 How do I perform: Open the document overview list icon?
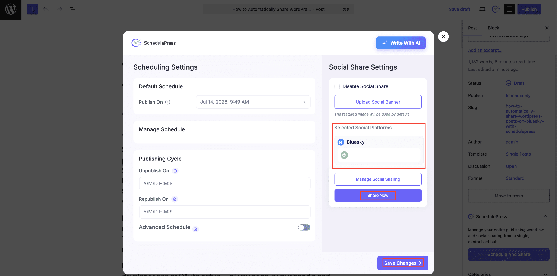[73, 9]
